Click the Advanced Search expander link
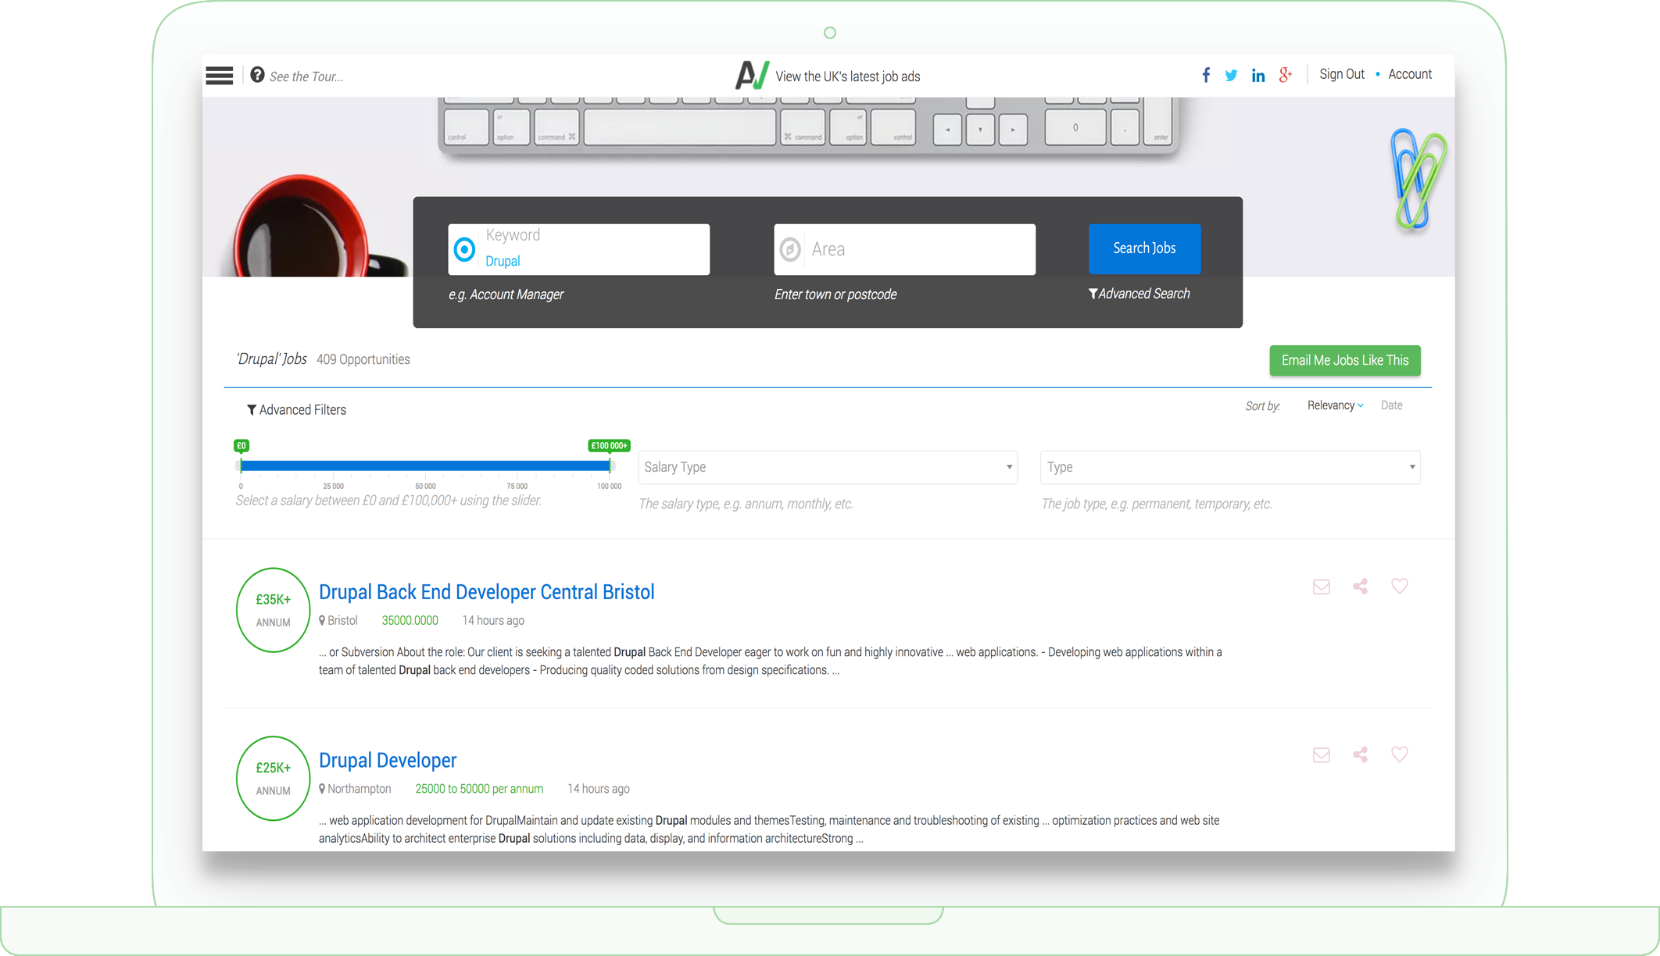The image size is (1660, 956). coord(1136,294)
